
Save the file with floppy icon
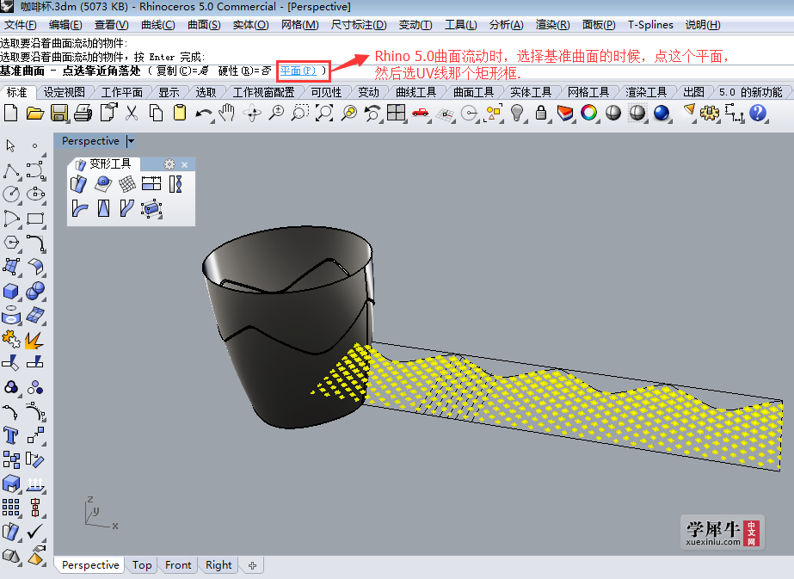coord(59,113)
